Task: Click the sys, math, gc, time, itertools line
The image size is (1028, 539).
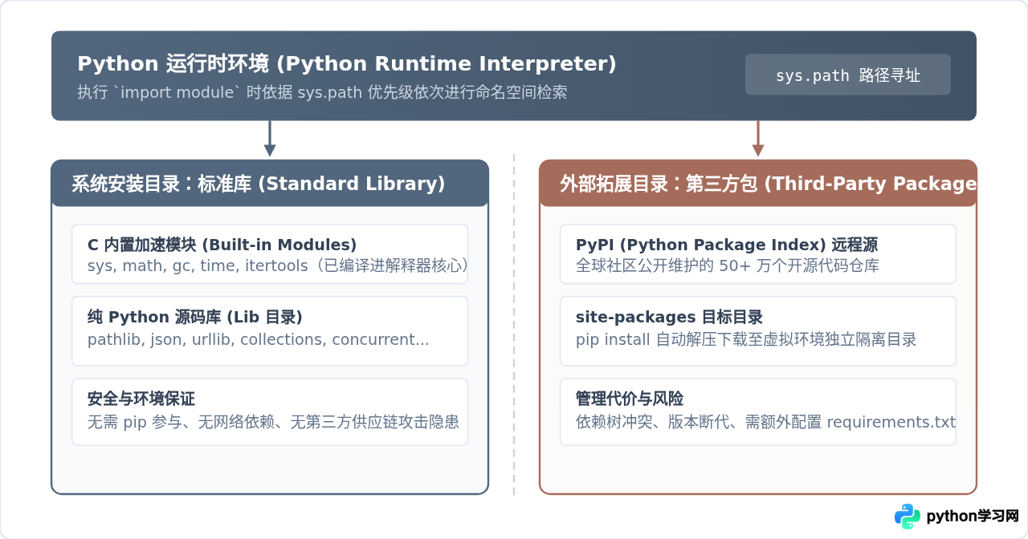Action: (278, 265)
